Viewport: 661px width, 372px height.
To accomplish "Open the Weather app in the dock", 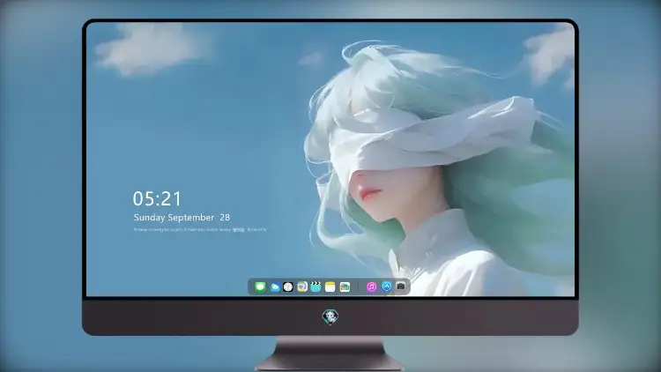I will (274, 286).
